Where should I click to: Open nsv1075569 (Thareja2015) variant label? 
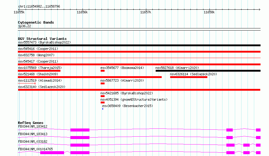pos(40,68)
